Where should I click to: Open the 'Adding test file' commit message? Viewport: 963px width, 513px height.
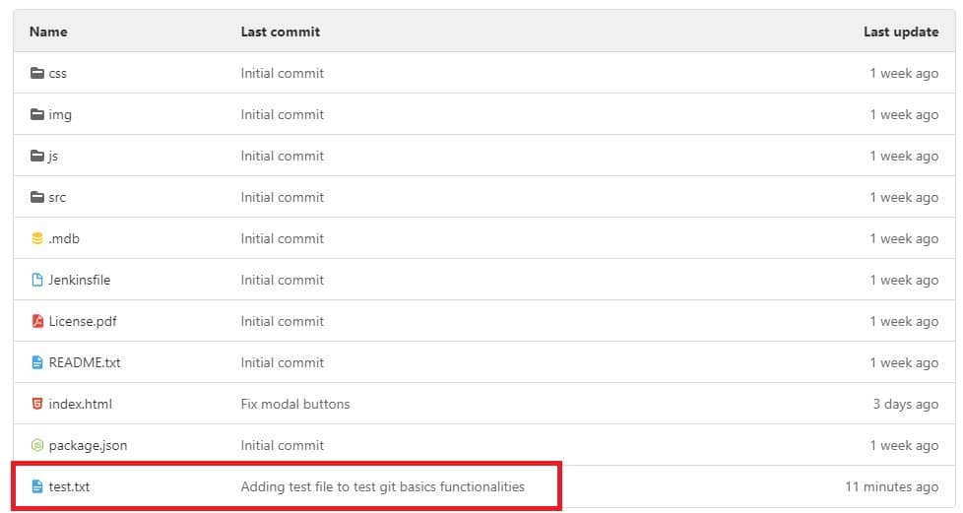coord(382,486)
